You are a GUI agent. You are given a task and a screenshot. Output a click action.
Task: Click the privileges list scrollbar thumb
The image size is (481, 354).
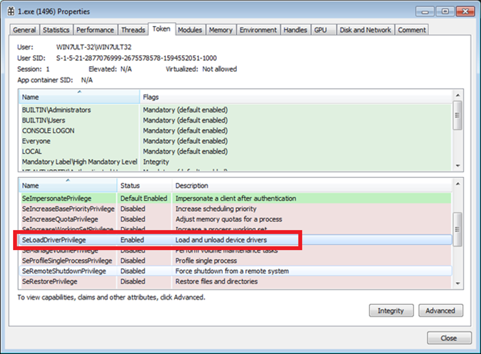click(x=458, y=229)
